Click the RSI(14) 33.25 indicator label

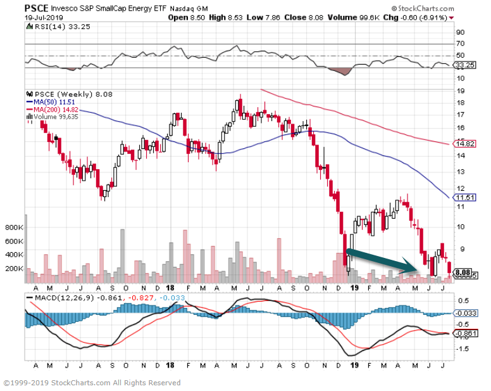coord(62,27)
